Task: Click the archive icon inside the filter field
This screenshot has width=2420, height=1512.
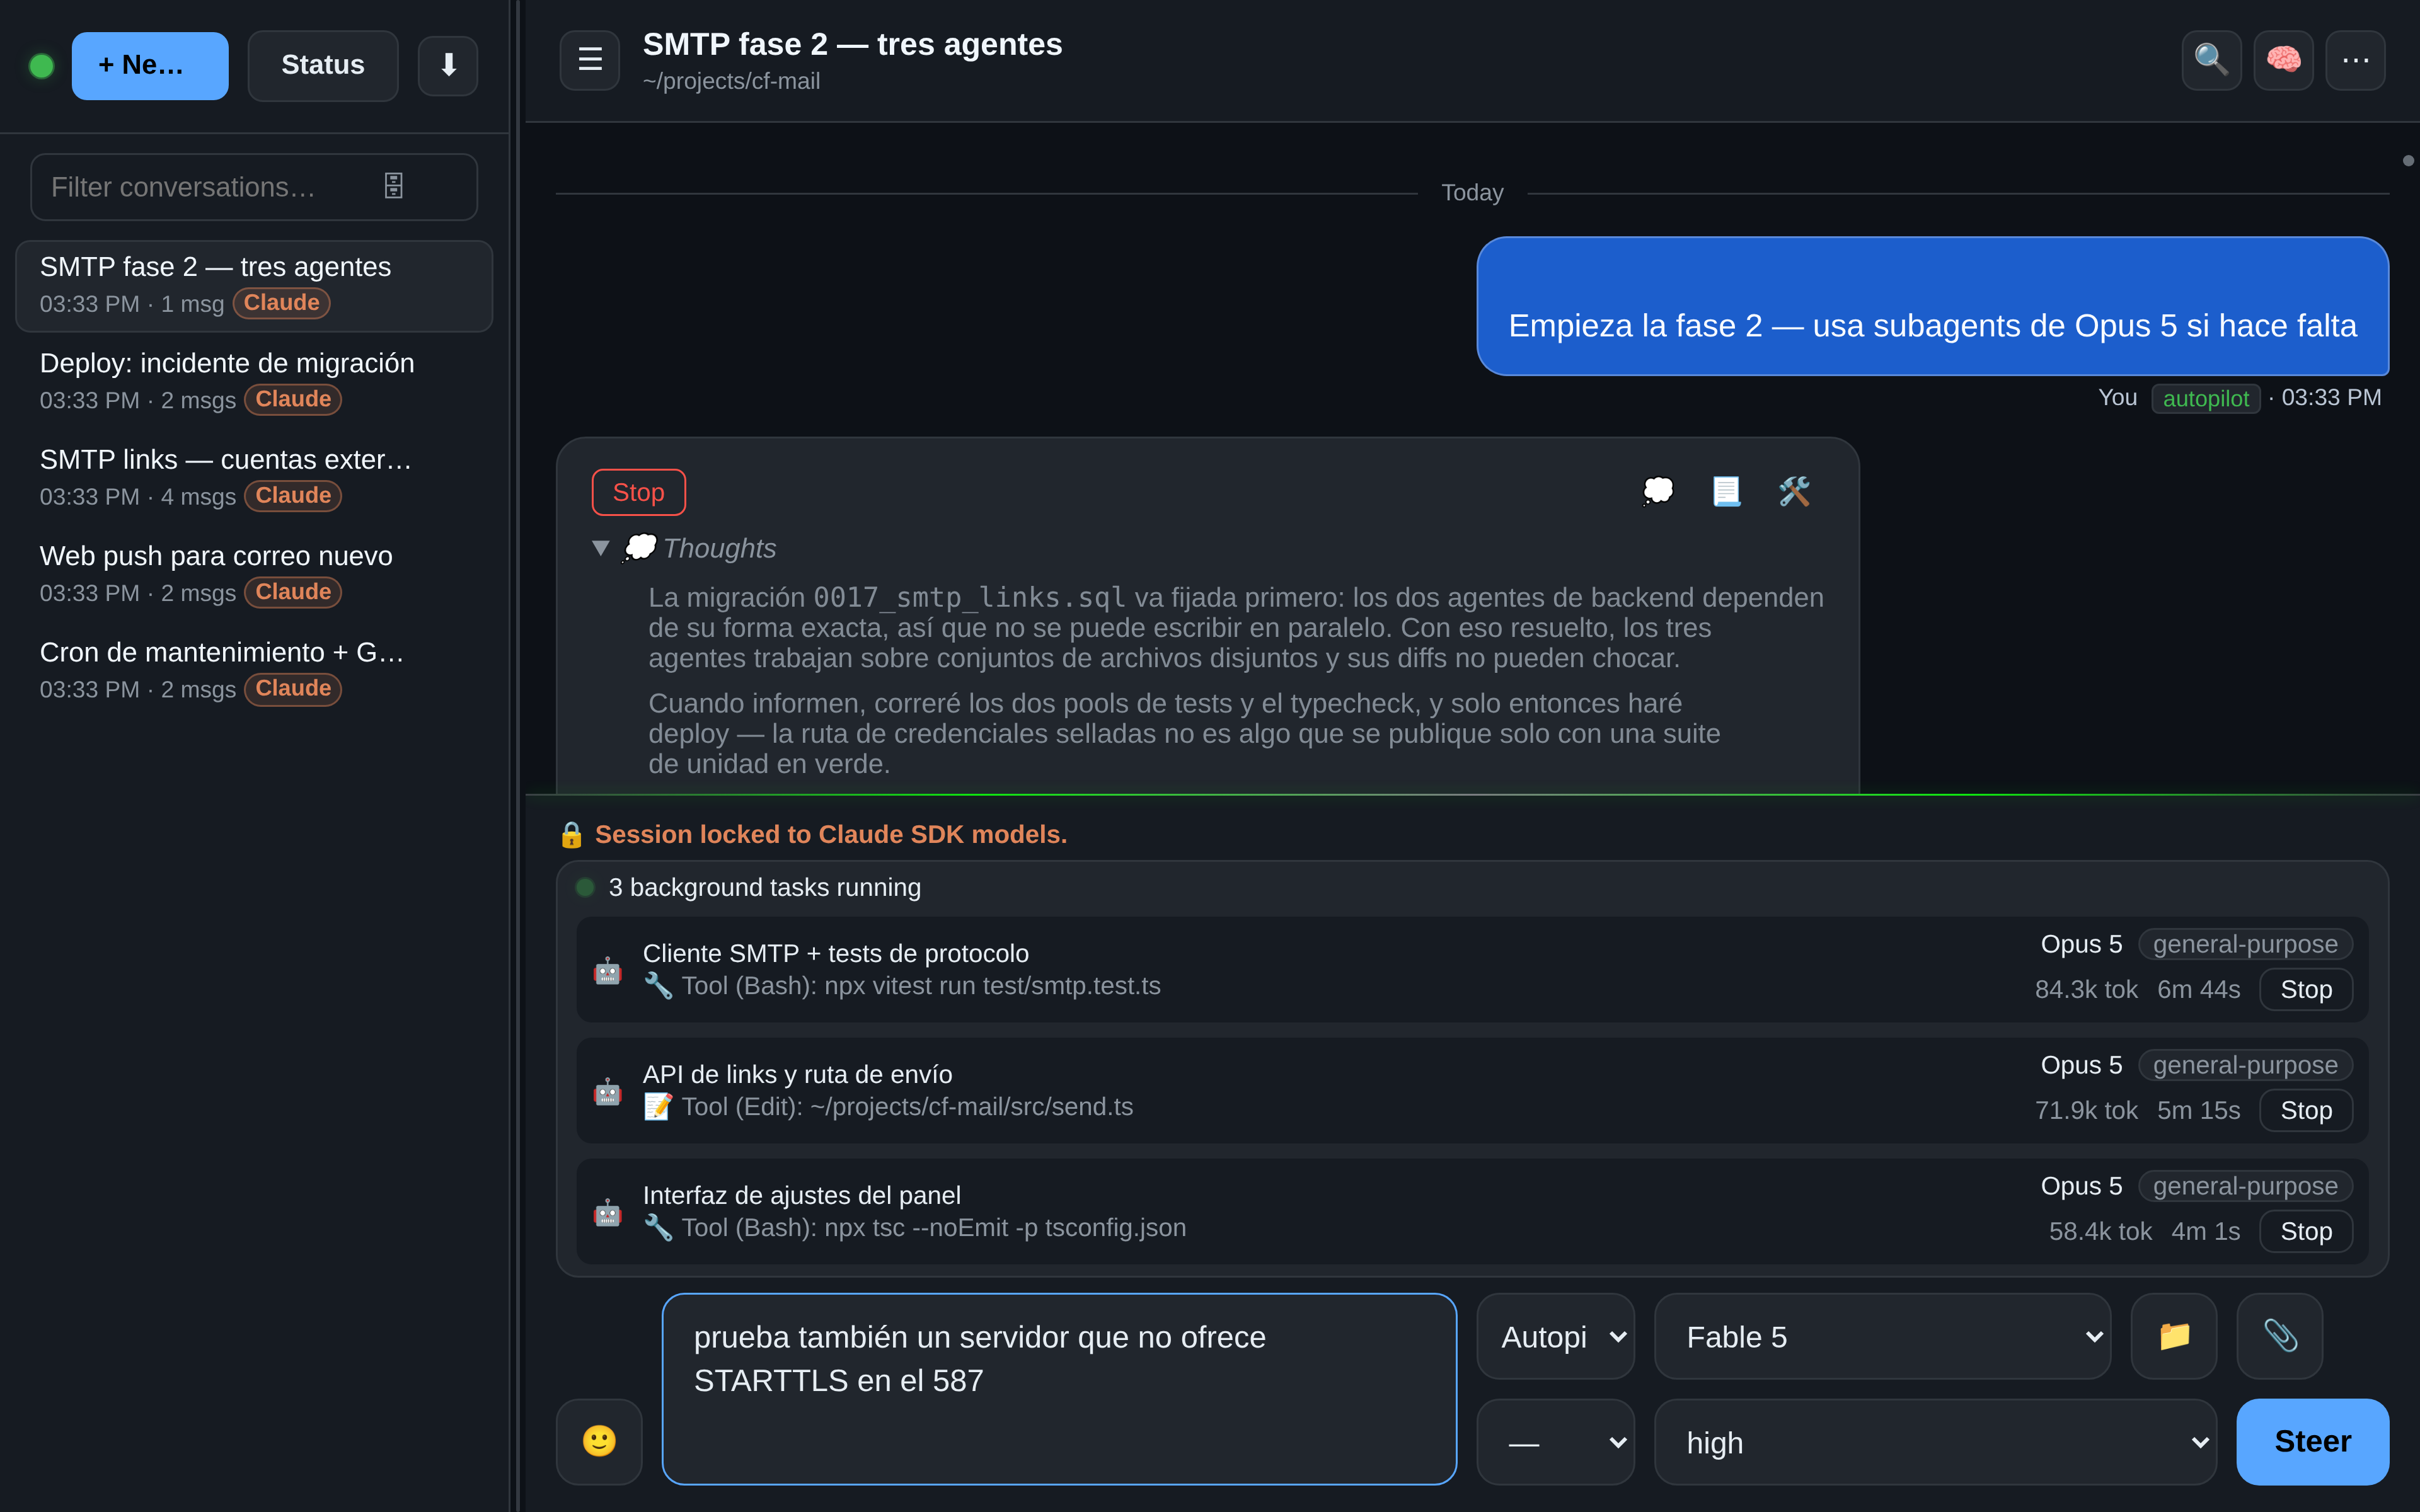Action: [394, 186]
